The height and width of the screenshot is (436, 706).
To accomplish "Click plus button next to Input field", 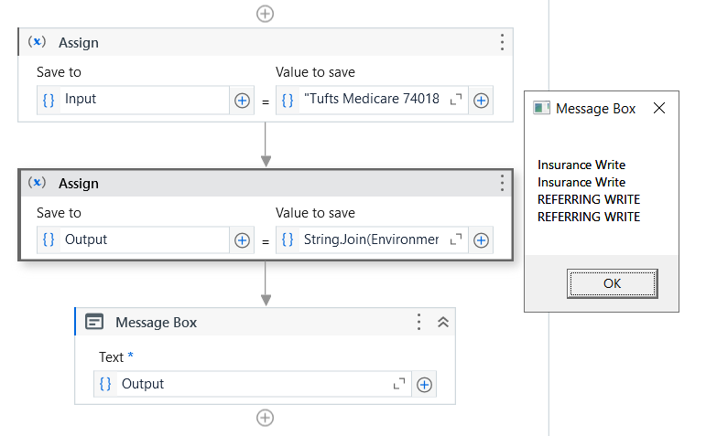I will pos(242,101).
